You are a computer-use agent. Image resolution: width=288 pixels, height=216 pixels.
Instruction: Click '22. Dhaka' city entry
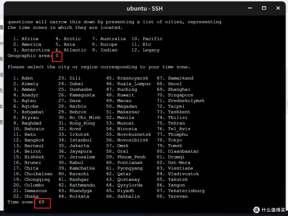click(26, 196)
